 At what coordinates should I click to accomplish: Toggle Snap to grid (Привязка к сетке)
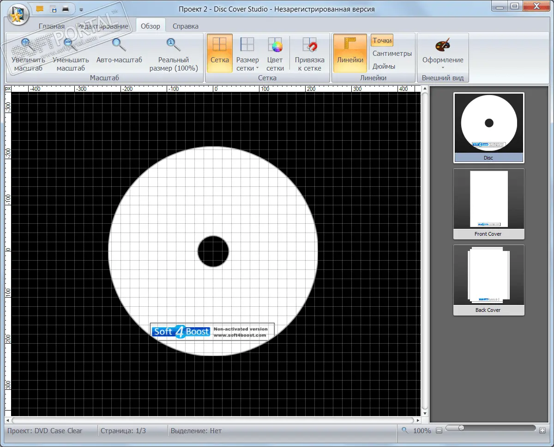[x=309, y=53]
